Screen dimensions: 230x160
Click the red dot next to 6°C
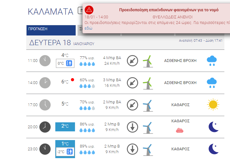coord(72,80)
